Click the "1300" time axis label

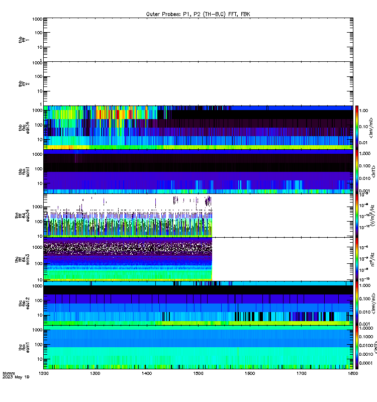[95, 373]
